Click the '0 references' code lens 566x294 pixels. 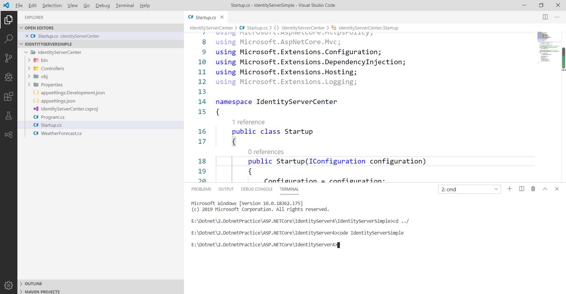266,152
